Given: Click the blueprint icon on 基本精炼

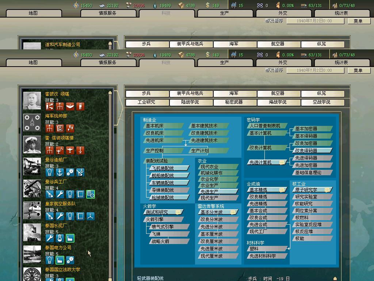Looking at the screenshot, I should pos(282,190).
